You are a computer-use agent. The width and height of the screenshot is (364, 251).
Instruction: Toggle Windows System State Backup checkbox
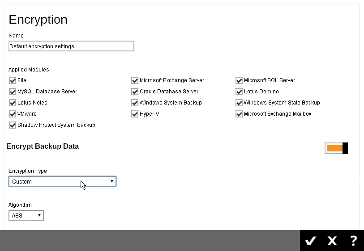tap(239, 103)
